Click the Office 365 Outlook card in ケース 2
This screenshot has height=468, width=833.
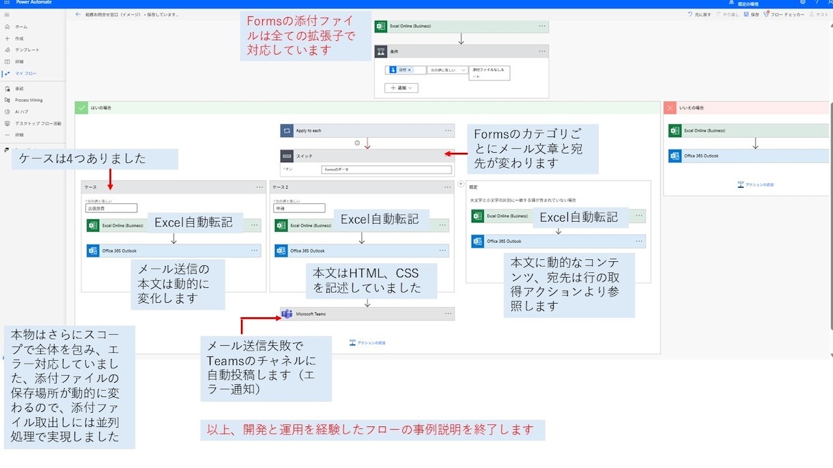click(362, 250)
